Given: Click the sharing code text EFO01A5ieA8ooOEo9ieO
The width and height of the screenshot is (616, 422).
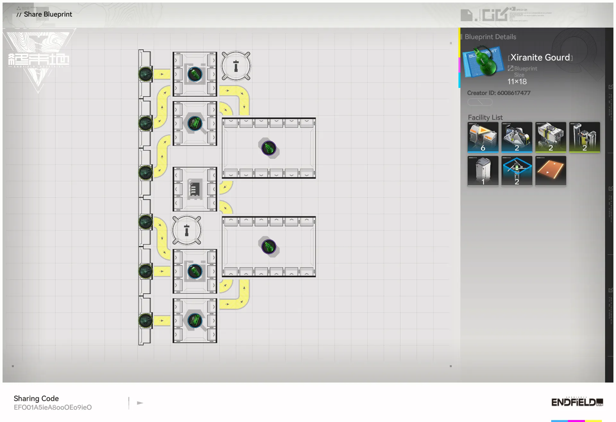Looking at the screenshot, I should coord(53,407).
